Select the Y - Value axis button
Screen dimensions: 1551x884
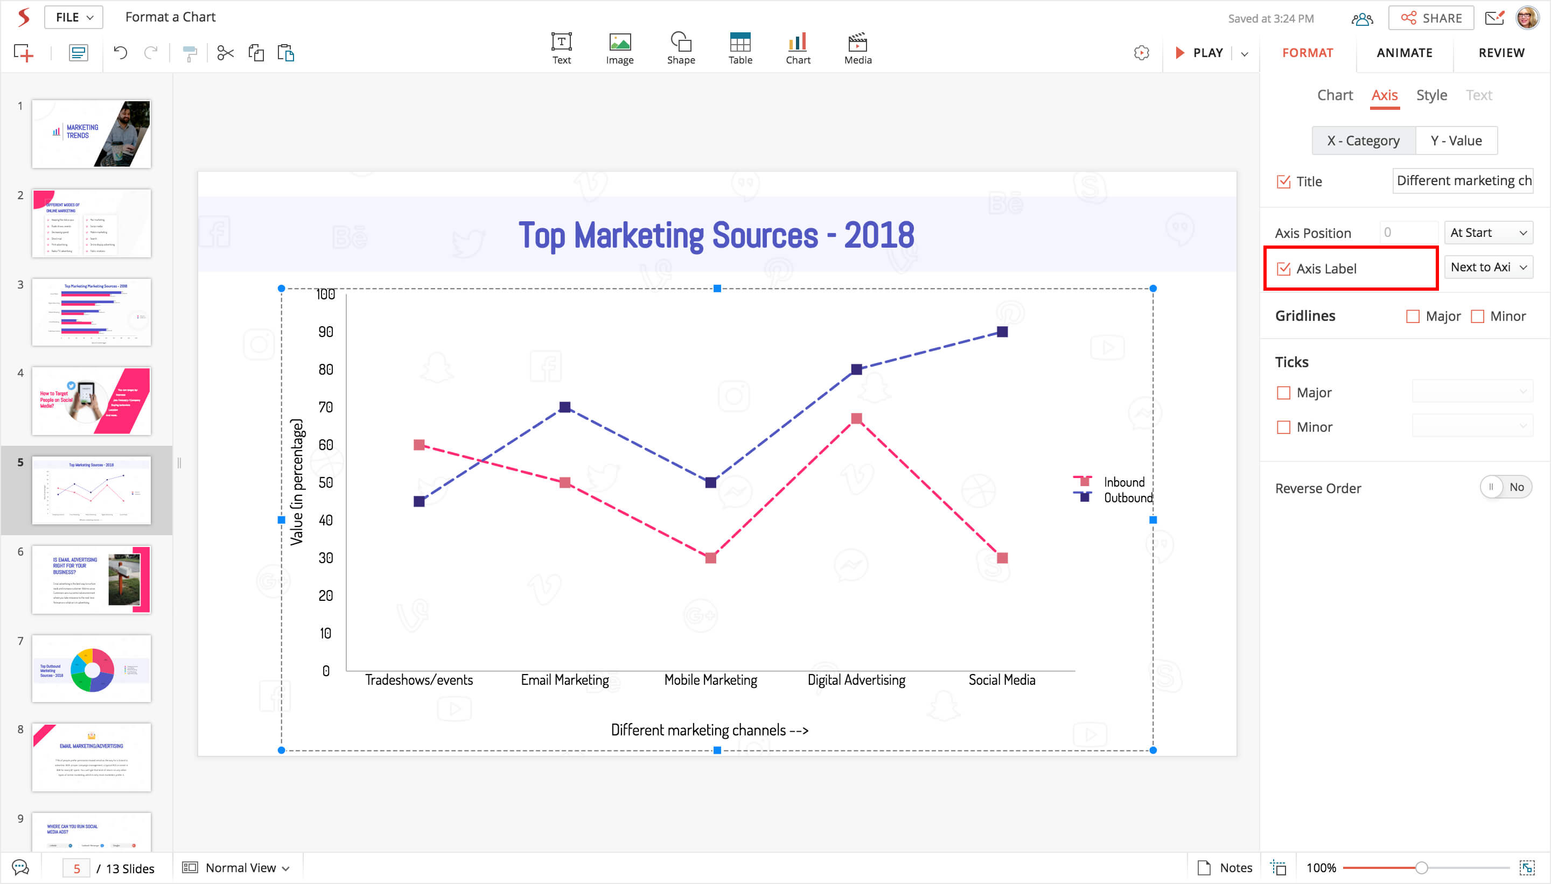[1456, 141]
